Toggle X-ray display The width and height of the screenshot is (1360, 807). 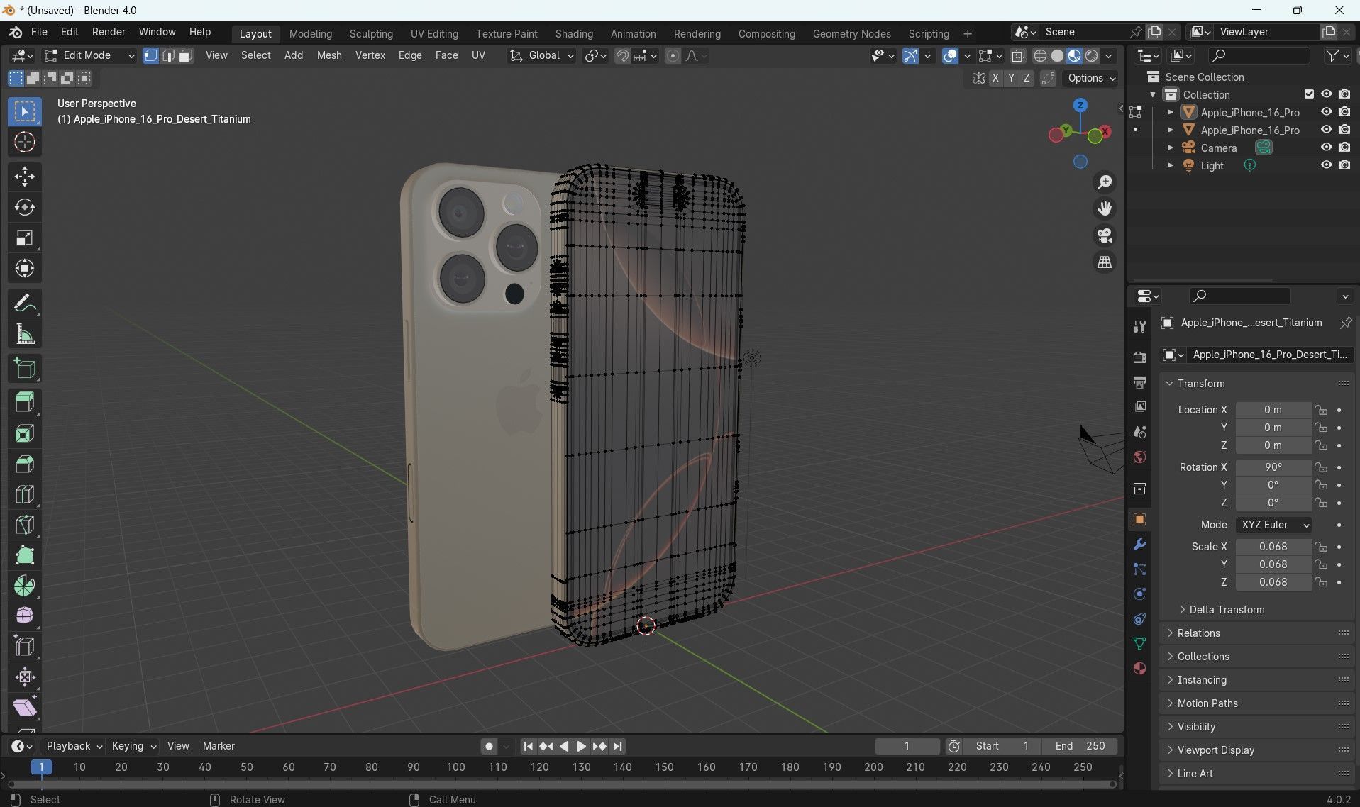click(x=1018, y=56)
